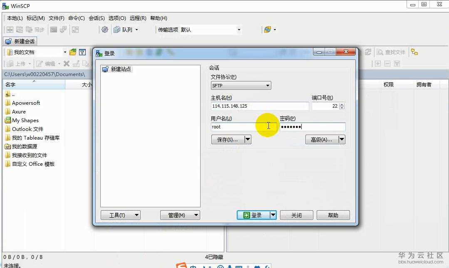Open the 命令(C) menu
Viewport: 449px width, 268px height.
point(77,18)
